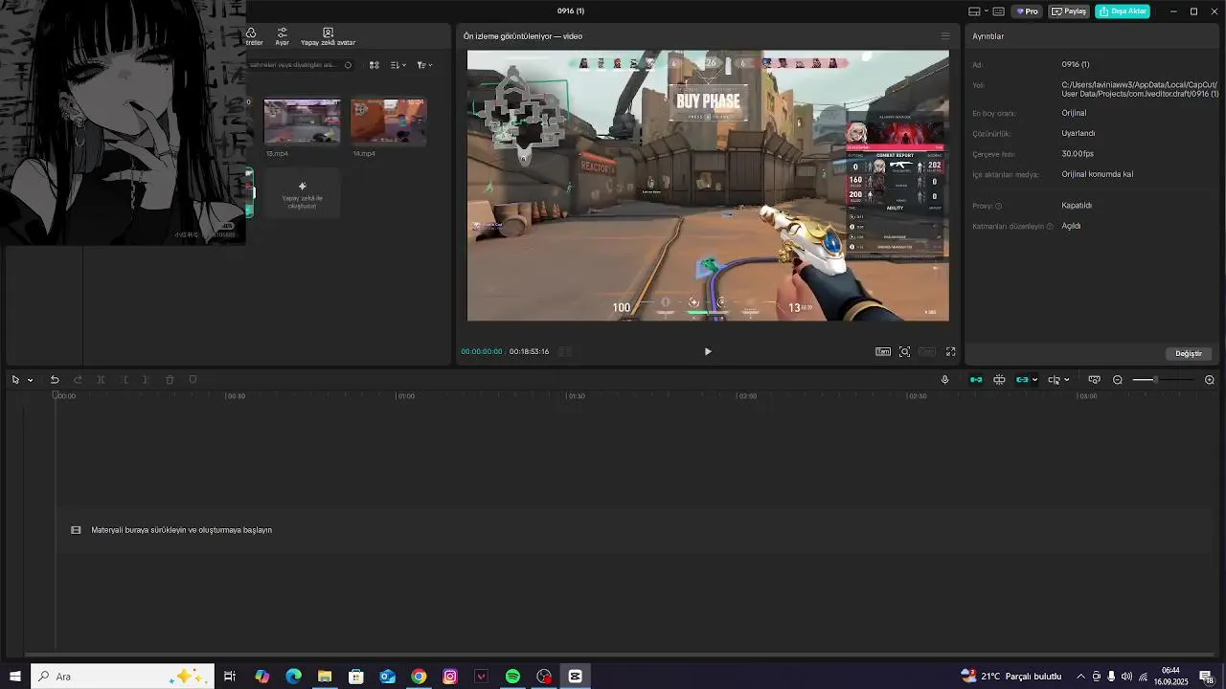Click the Dışa Aktar export button
Viewport: 1226px width, 689px height.
click(1123, 11)
